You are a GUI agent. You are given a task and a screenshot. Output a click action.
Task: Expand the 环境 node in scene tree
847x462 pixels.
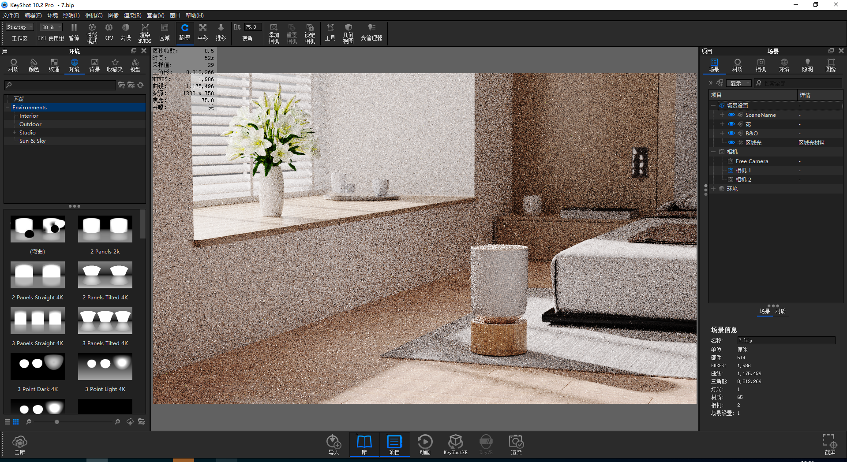point(713,189)
